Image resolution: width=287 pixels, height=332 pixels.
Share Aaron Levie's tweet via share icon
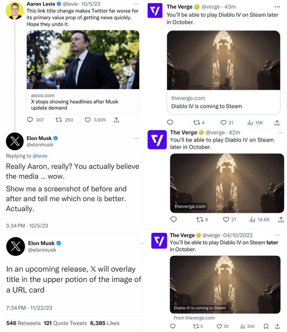pos(116,120)
